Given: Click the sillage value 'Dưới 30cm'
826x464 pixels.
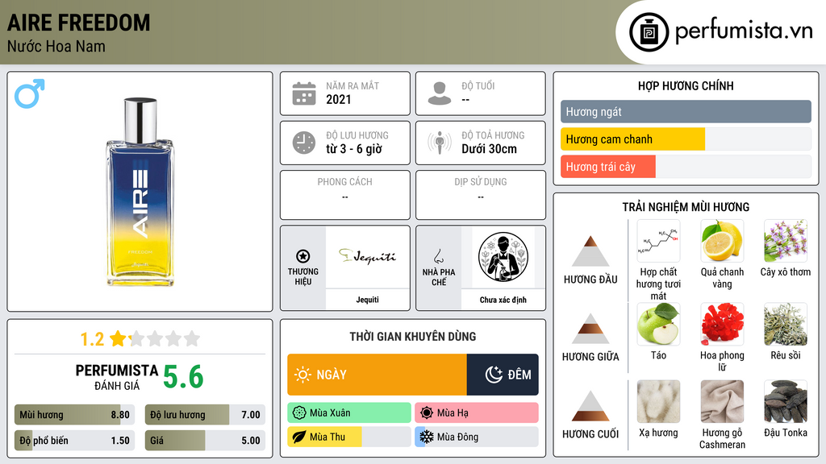Looking at the screenshot, I should (490, 149).
